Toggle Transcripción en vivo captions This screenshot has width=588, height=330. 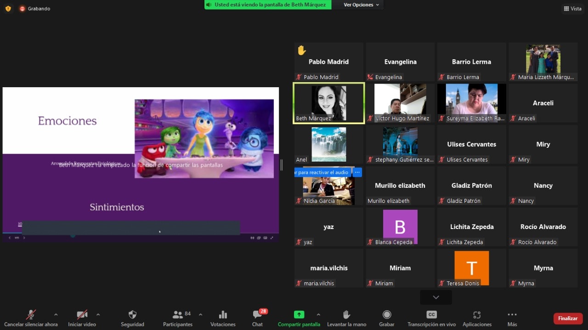(431, 315)
